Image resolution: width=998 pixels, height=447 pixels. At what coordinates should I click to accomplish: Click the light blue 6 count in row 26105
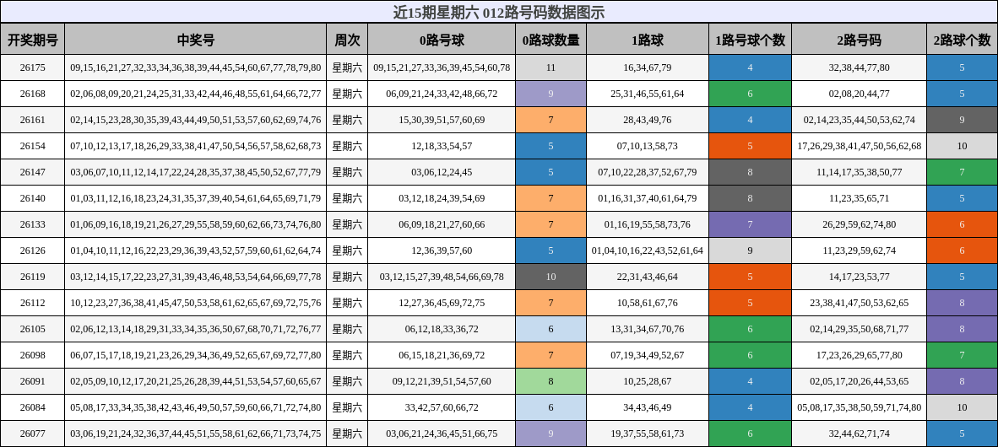[551, 329]
